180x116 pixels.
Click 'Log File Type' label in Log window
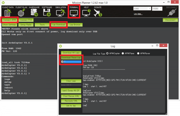point(99,54)
